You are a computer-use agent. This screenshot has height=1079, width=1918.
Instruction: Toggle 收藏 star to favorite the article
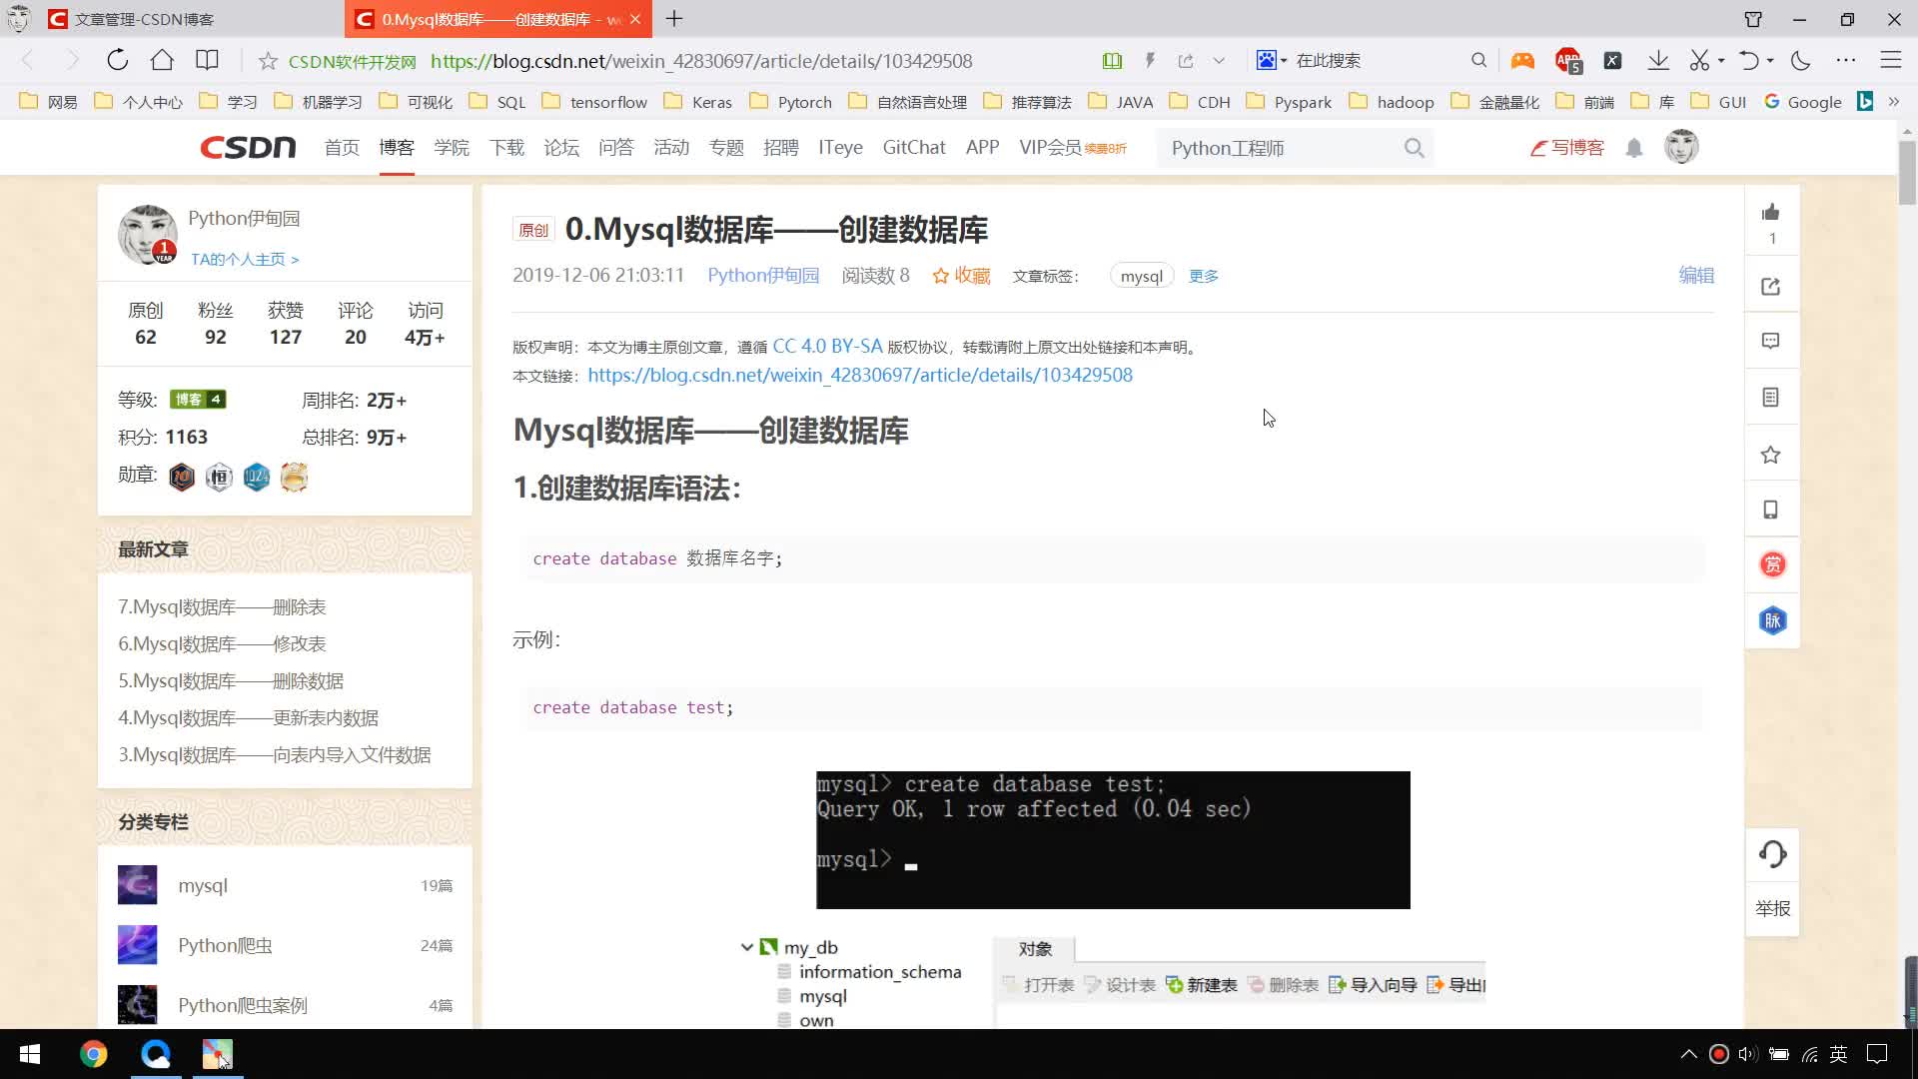pyautogui.click(x=961, y=276)
